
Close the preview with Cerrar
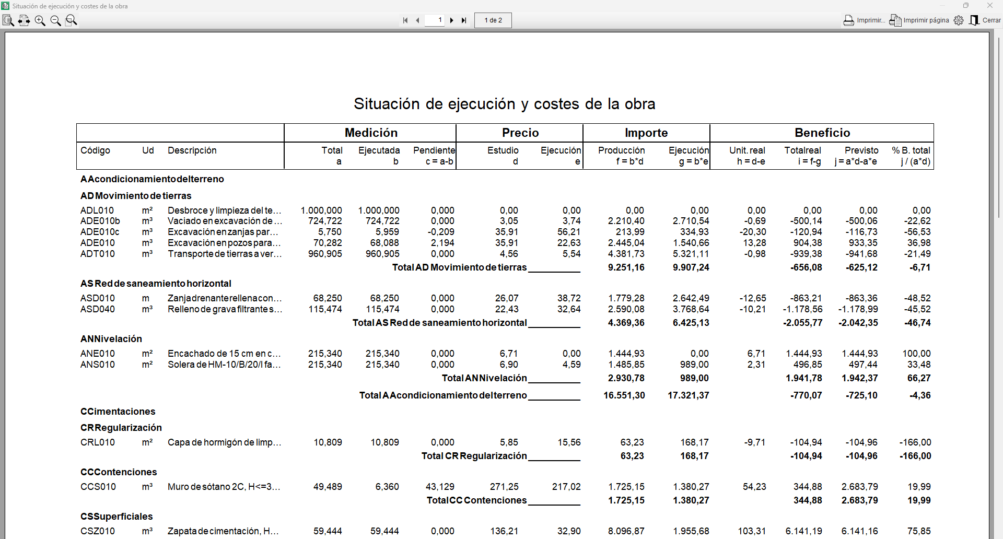click(x=985, y=20)
